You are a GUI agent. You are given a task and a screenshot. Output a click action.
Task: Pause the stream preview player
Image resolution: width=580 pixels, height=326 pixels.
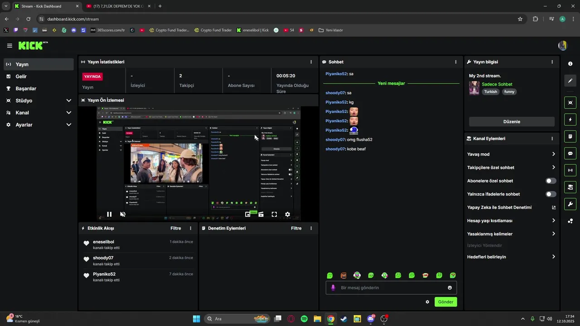(109, 214)
